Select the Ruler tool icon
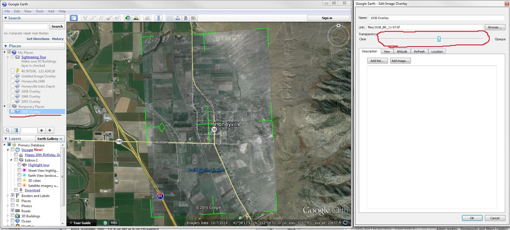This screenshot has height=230, width=510. [158, 18]
